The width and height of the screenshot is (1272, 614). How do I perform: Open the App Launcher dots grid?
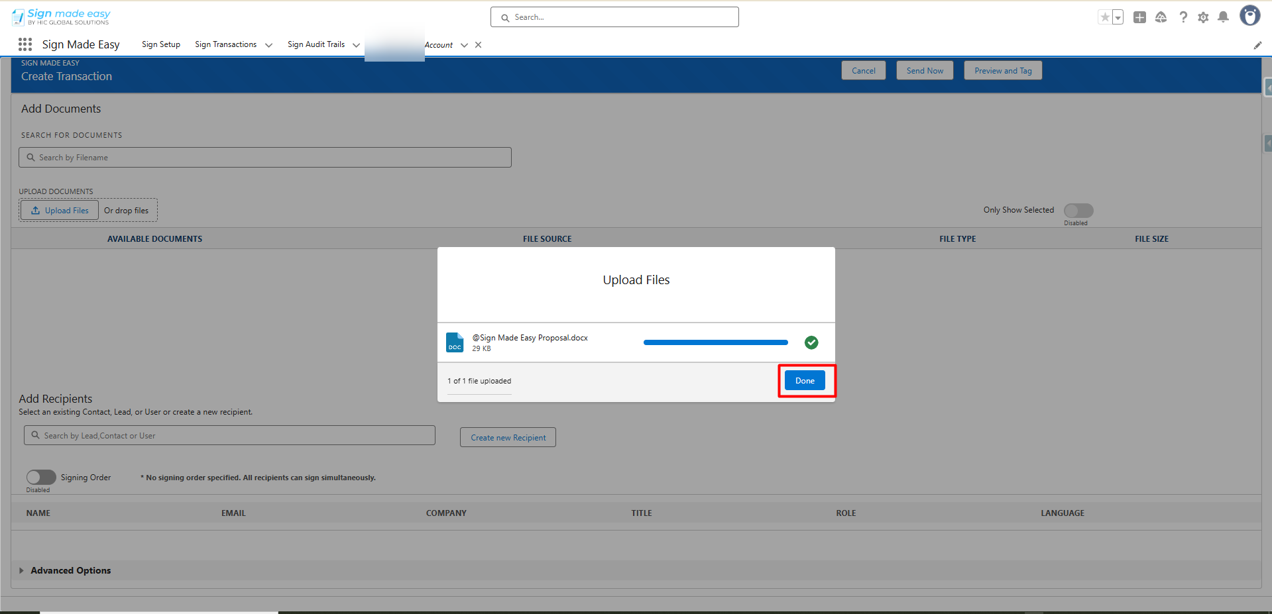point(25,44)
